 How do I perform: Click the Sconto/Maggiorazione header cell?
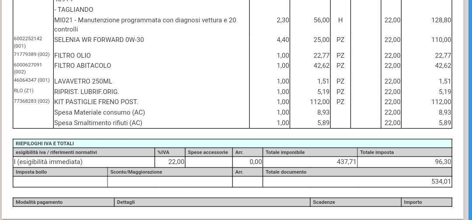136,172
